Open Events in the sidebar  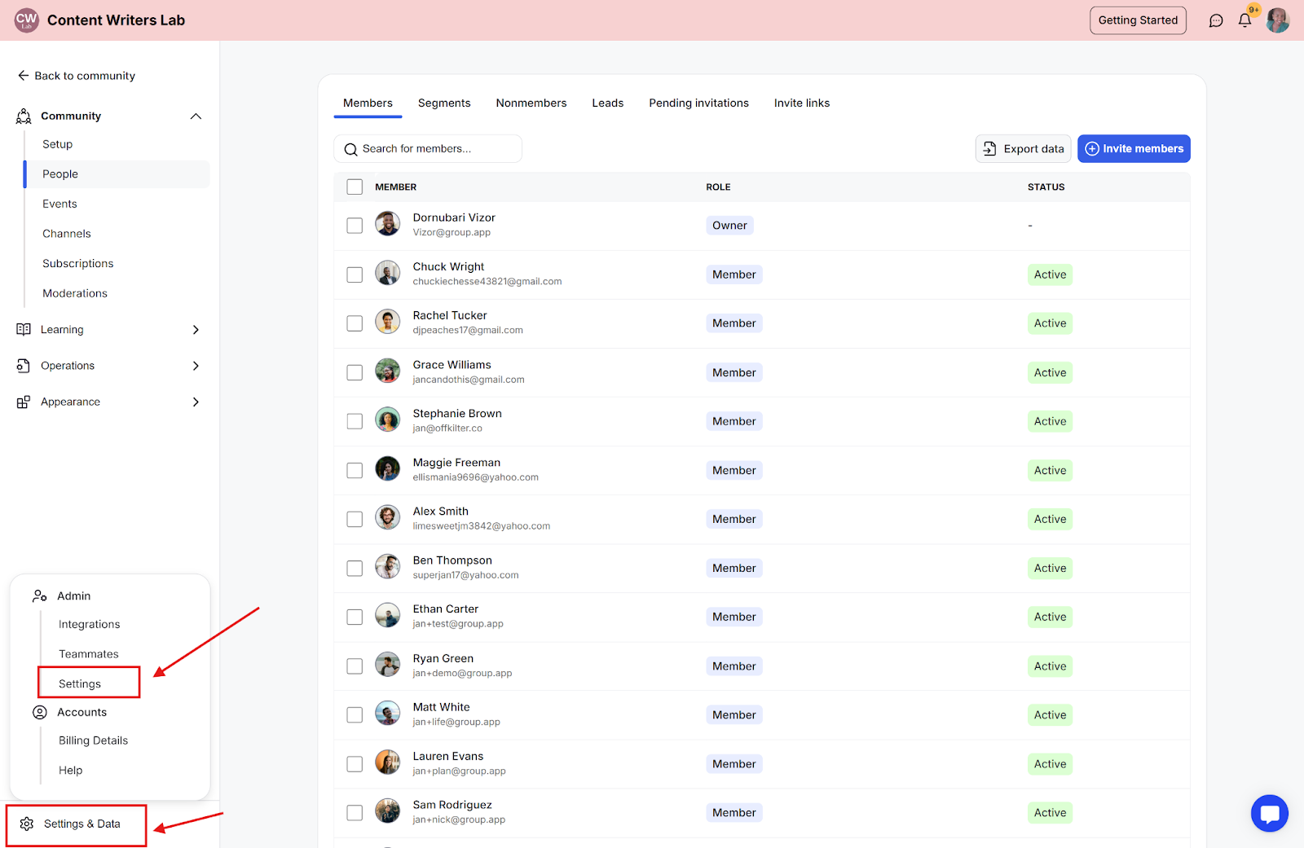coord(60,204)
